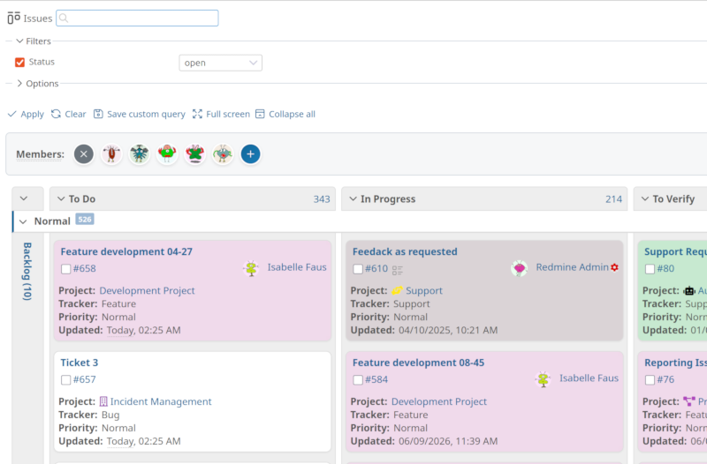Collapse the In Progress column
Screen dimensions: 707x464
pyautogui.click(x=353, y=198)
